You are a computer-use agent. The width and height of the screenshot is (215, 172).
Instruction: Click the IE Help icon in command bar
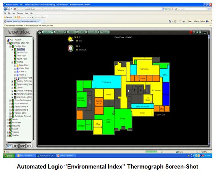[207, 21]
